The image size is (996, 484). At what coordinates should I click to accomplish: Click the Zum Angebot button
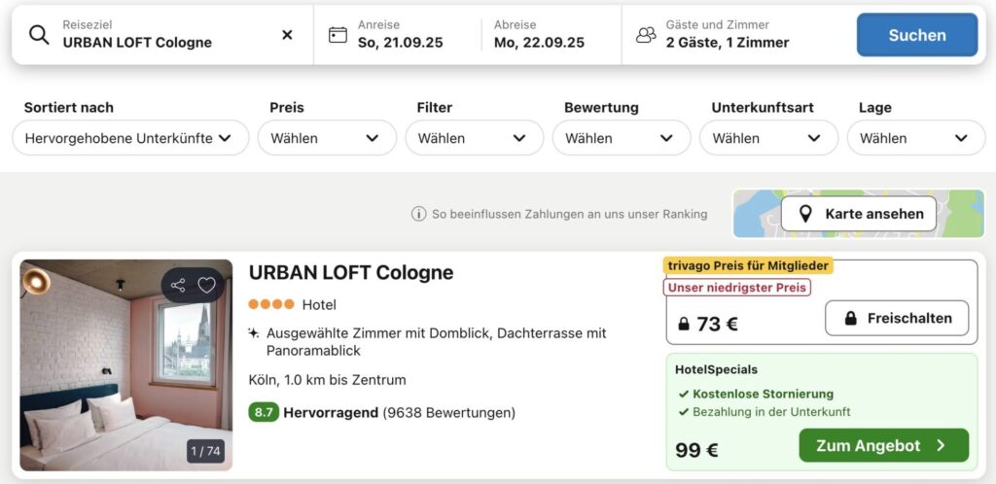point(883,445)
